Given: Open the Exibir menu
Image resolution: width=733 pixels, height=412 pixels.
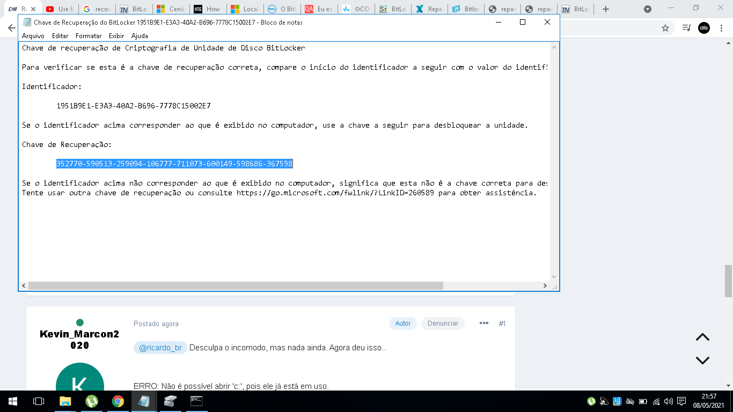Looking at the screenshot, I should 116,36.
